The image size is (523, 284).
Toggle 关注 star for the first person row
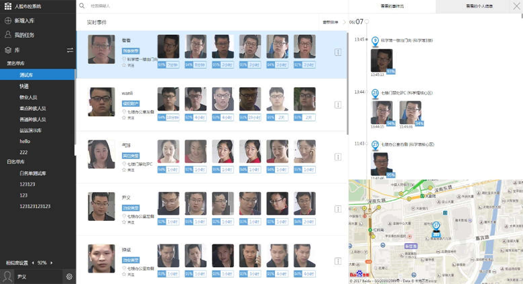124,65
